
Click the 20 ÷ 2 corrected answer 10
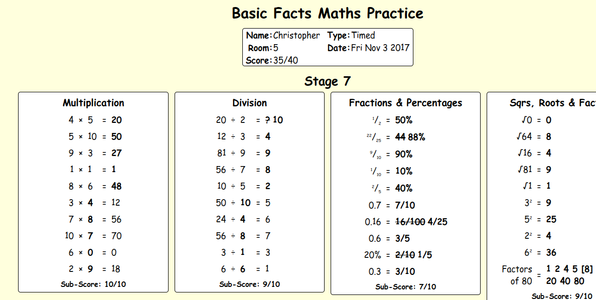[x=278, y=120]
